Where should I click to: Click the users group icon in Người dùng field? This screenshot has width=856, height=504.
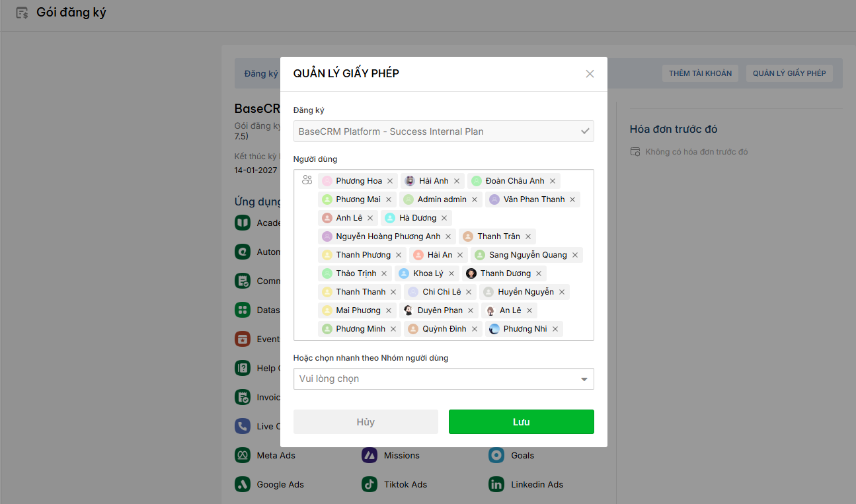coord(307,180)
